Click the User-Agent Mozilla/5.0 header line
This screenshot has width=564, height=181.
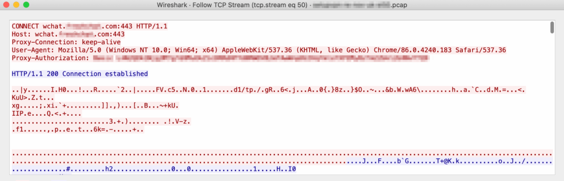coord(259,50)
